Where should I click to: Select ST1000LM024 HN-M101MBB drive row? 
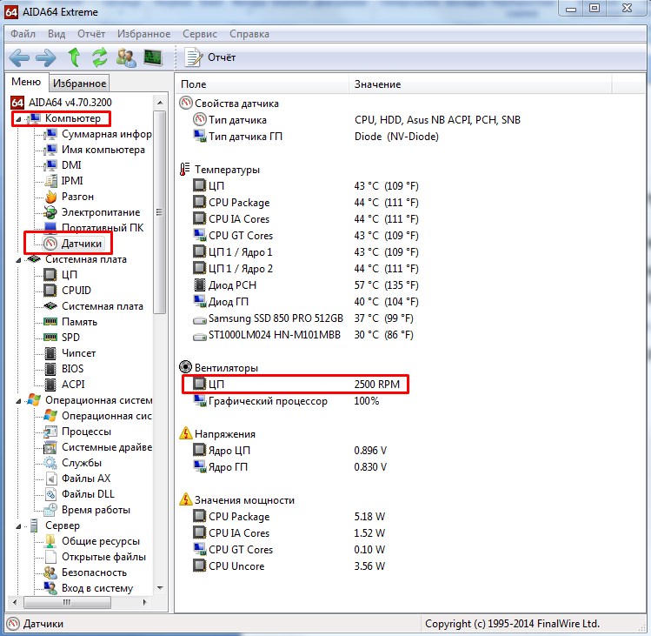pyautogui.click(x=303, y=335)
